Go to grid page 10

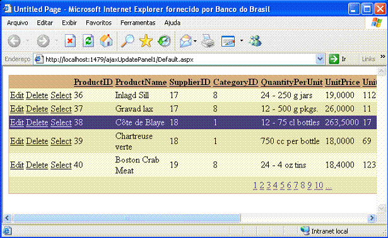pyautogui.click(x=319, y=185)
